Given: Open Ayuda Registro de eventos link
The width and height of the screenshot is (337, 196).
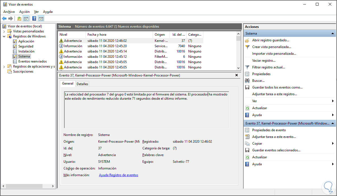Looking at the screenshot, I should coord(118,175).
